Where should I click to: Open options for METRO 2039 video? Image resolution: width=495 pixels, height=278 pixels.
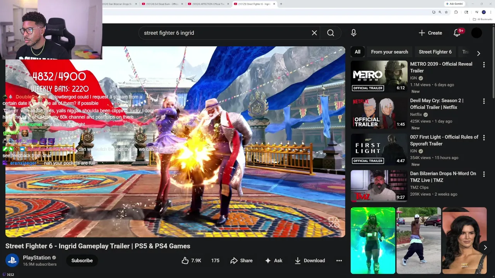[484, 64]
